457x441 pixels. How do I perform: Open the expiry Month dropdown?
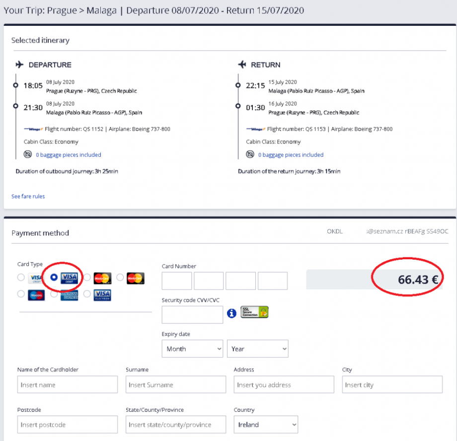[193, 349]
